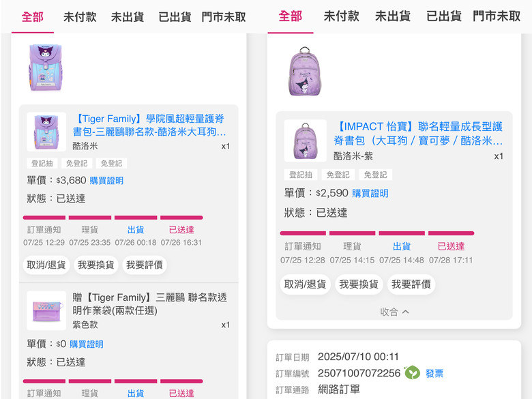Tap 理貨 step dated 07/25 14:15
Viewport: 532px width, 399px height.
(x=352, y=246)
